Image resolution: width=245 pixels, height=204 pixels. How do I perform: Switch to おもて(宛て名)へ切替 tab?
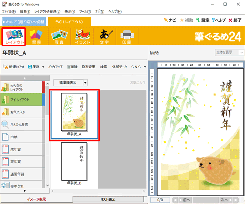coord(24,22)
